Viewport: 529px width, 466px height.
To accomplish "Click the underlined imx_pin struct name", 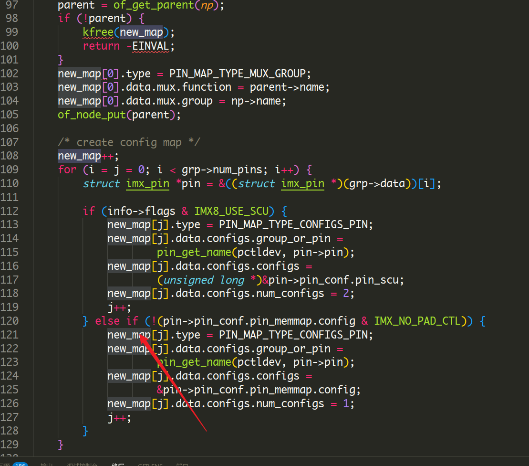I will pos(147,183).
